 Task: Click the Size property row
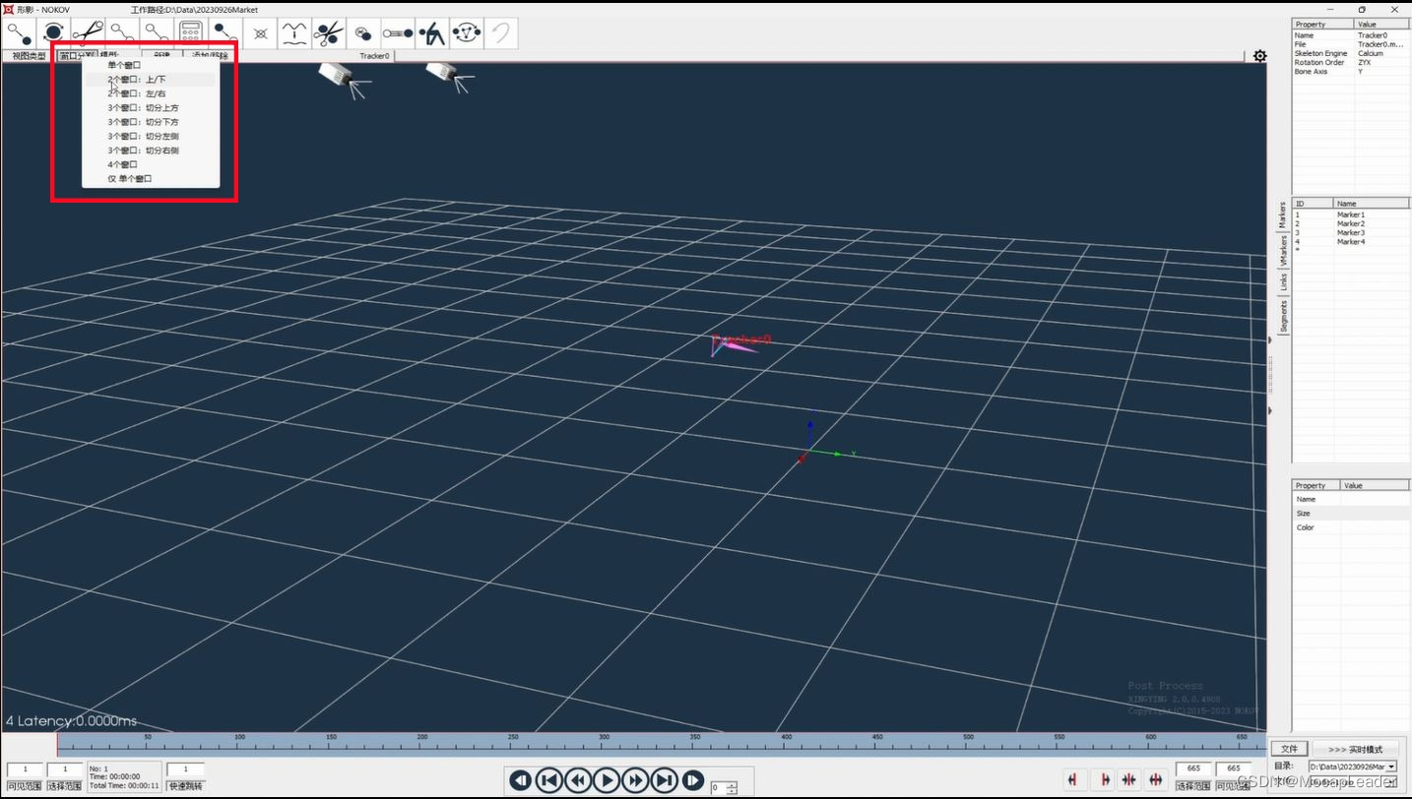pyautogui.click(x=1351, y=514)
